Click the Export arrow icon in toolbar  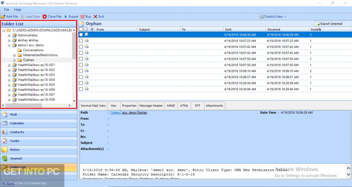[66, 16]
